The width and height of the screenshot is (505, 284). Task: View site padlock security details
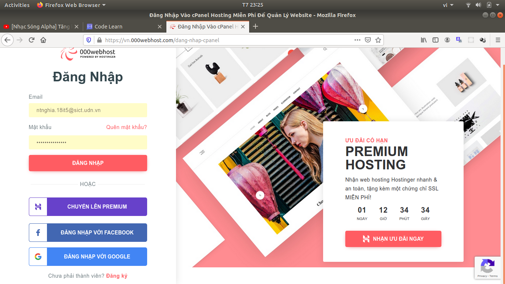(99, 40)
